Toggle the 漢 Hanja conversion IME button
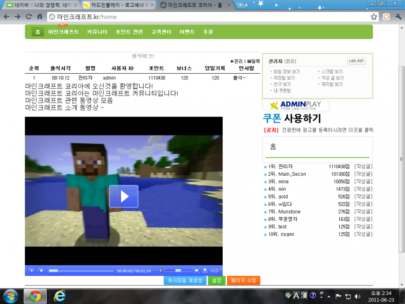Viewport: 405px width, 304px height. 304,295
